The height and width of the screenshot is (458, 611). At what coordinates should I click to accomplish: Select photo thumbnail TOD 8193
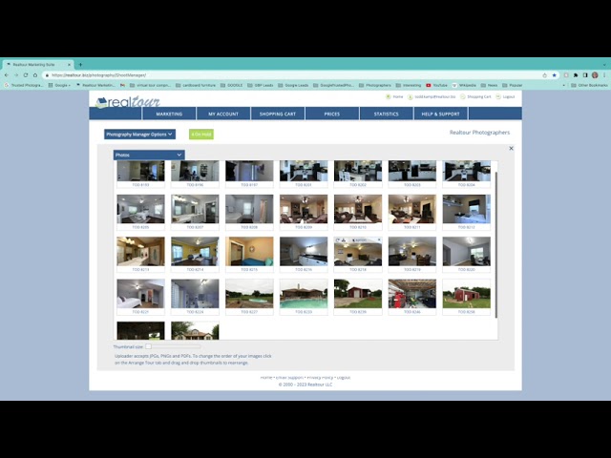coord(140,171)
